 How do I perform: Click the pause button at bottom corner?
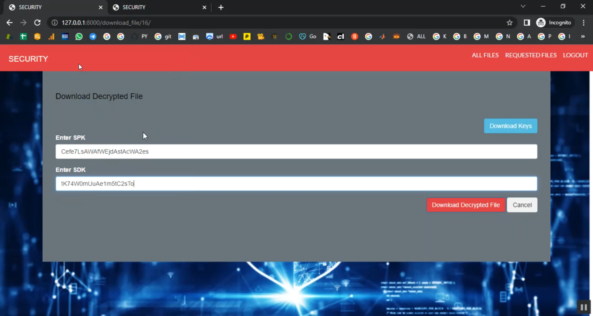tap(584, 307)
